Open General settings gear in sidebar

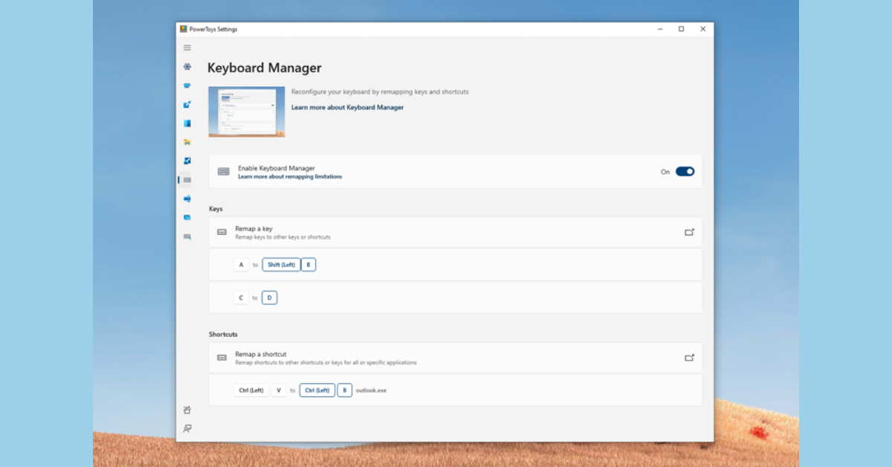[187, 67]
